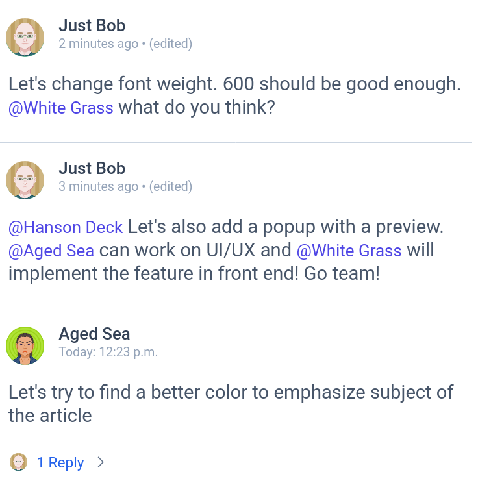Click the '(edited)' label next to '3 minutes ago'
Viewport: 478px width, 485px height.
coord(171,186)
